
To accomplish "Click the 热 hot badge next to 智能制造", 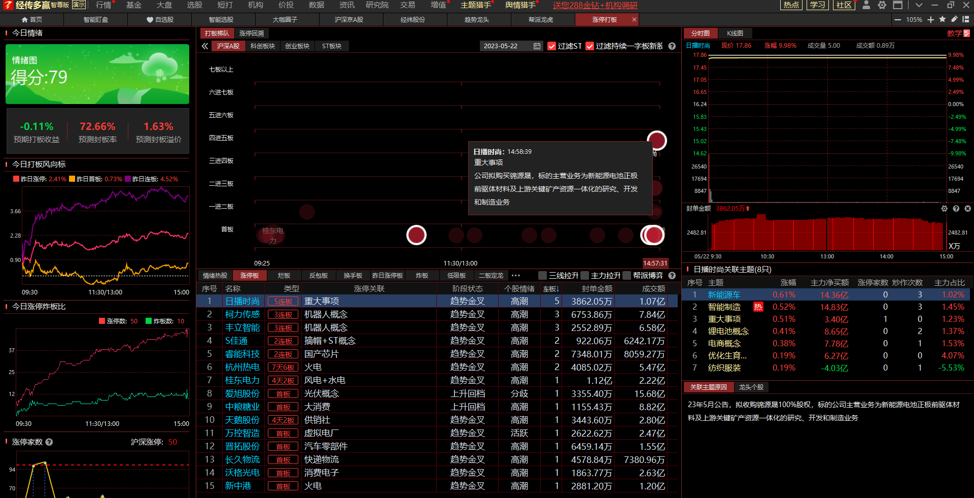I will click(758, 307).
